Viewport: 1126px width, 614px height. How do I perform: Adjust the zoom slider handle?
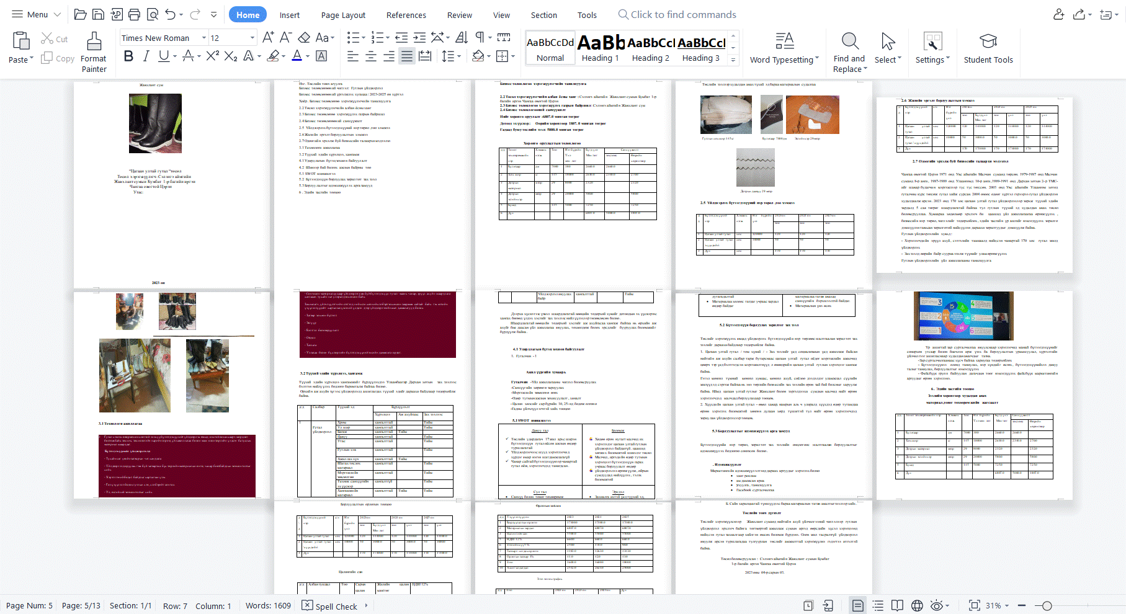[x=1047, y=606]
